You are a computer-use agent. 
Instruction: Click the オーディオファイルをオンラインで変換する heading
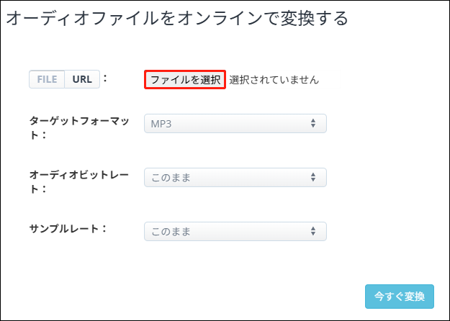click(177, 19)
